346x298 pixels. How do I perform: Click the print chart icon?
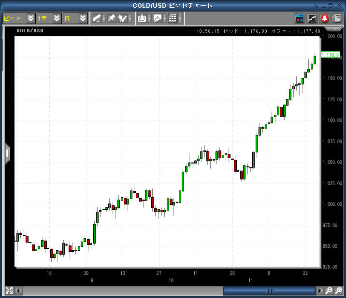(142, 18)
